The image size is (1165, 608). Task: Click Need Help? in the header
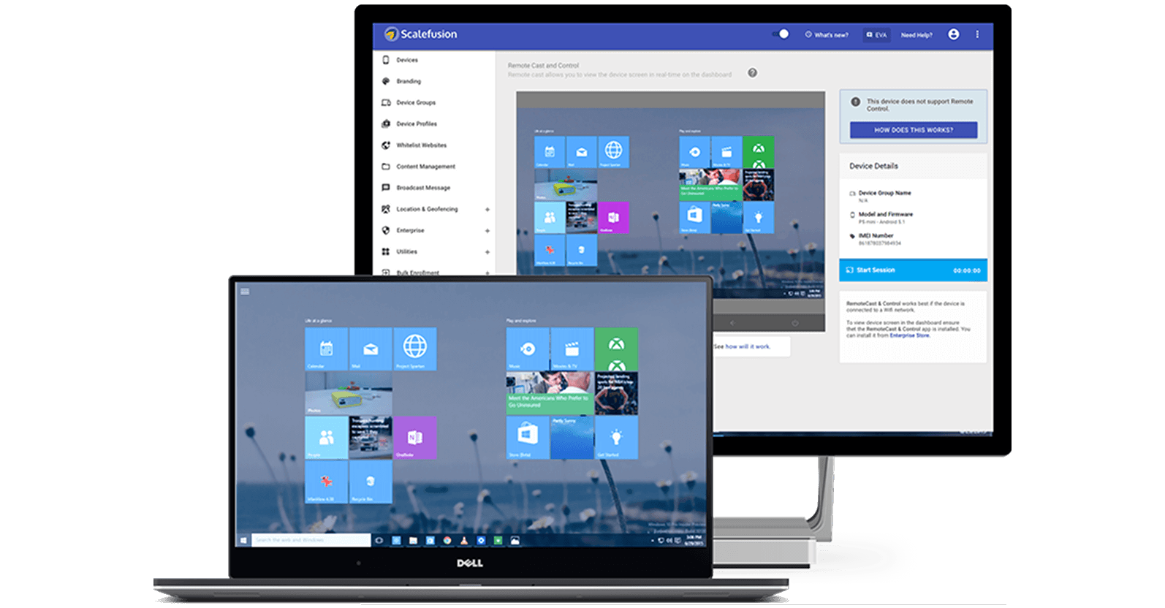[917, 34]
